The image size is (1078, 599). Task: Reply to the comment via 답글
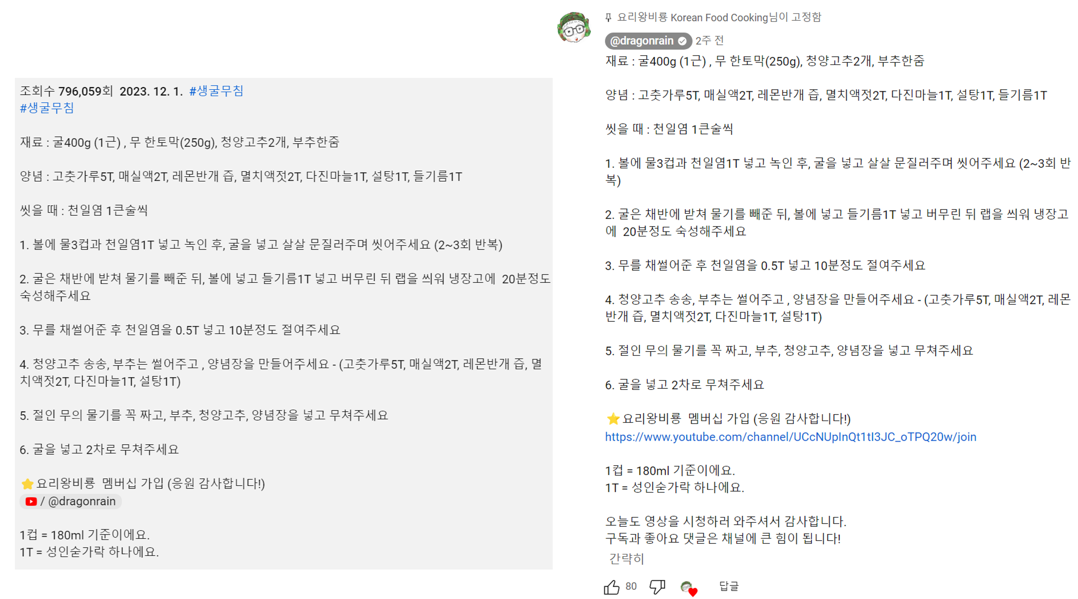point(729,586)
